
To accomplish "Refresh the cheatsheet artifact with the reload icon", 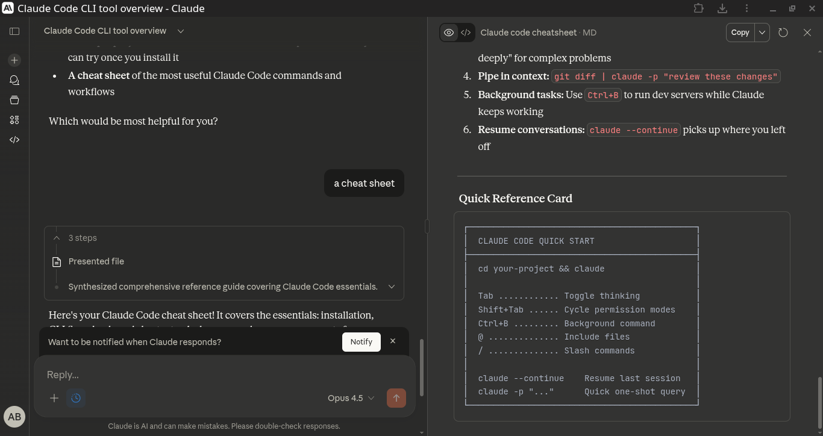I will [783, 32].
